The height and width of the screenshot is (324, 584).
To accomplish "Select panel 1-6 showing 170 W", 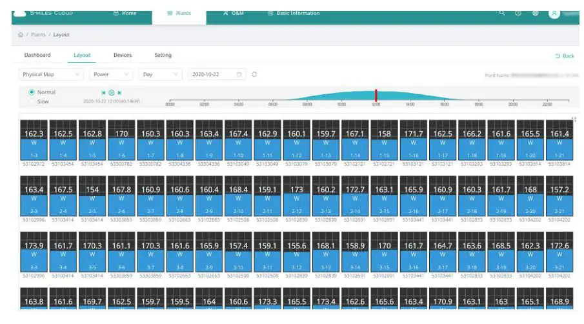I will [121, 140].
